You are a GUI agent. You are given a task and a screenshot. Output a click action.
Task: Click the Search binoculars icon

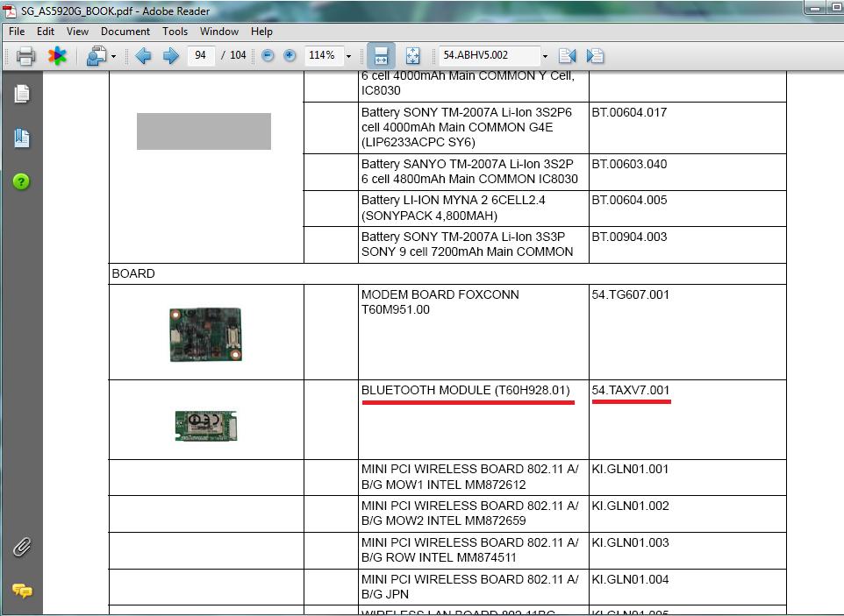[97, 55]
